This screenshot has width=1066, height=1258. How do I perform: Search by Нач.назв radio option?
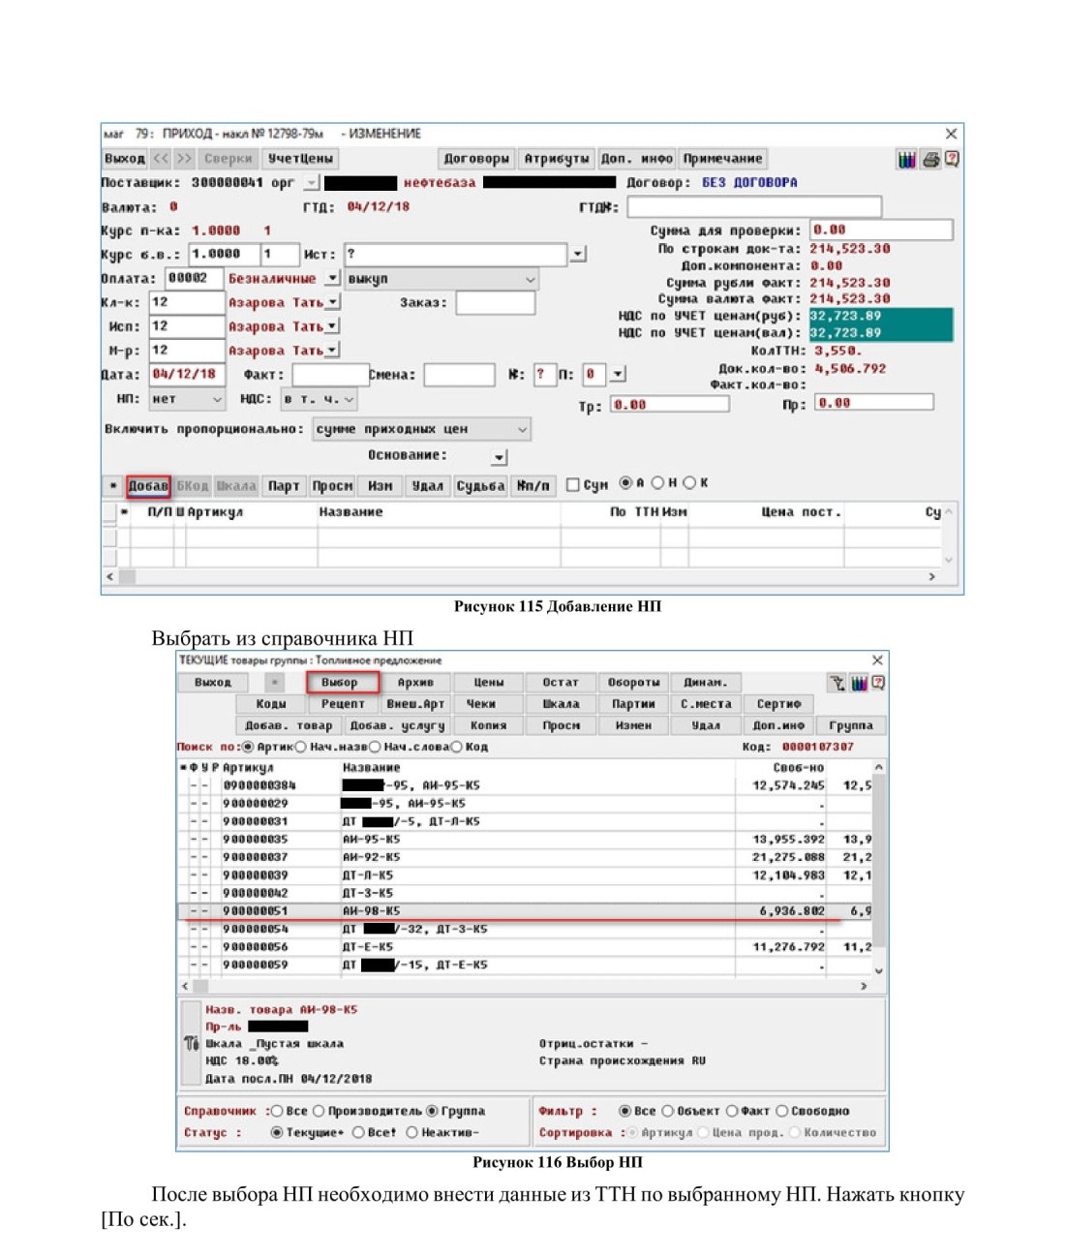pos(300,747)
